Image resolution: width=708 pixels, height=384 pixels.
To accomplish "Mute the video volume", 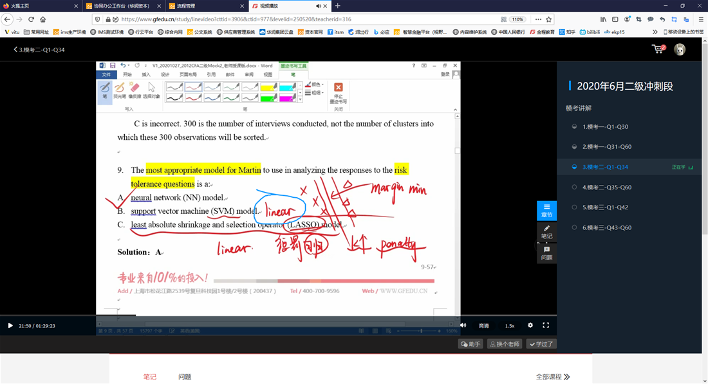I will pos(463,325).
